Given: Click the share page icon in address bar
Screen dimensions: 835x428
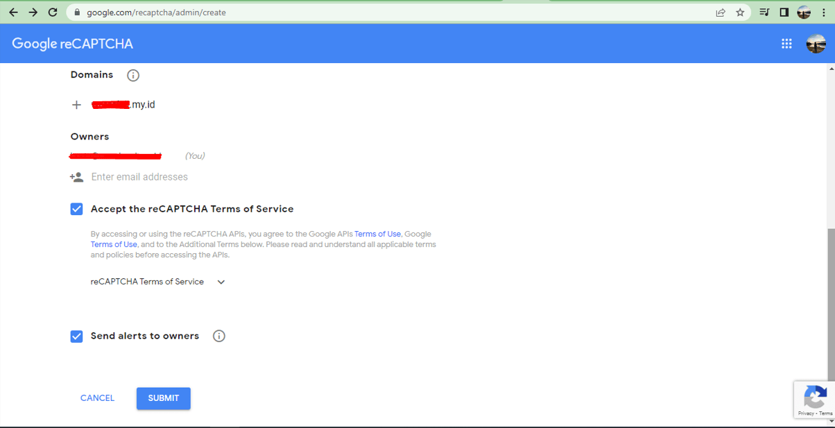Looking at the screenshot, I should [x=721, y=12].
